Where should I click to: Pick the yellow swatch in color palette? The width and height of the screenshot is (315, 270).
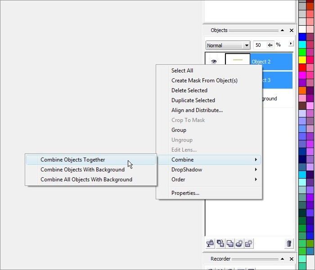[302, 59]
